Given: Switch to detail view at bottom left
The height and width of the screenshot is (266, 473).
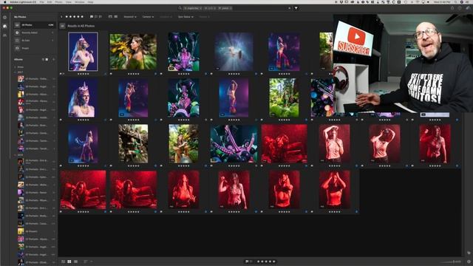Looking at the screenshot, I should (75, 262).
